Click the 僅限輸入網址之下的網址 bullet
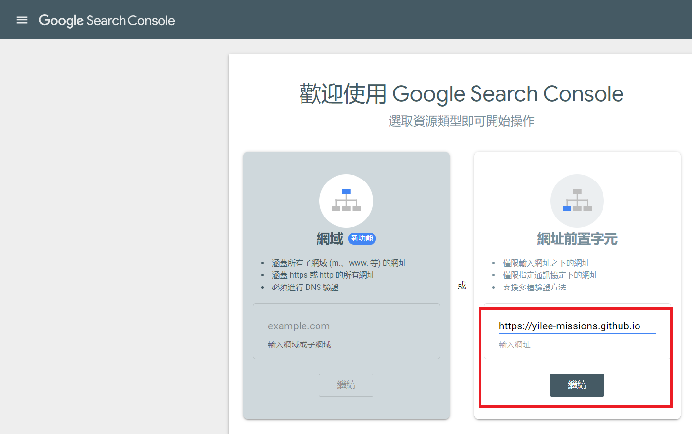The image size is (692, 434). pyautogui.click(x=546, y=263)
